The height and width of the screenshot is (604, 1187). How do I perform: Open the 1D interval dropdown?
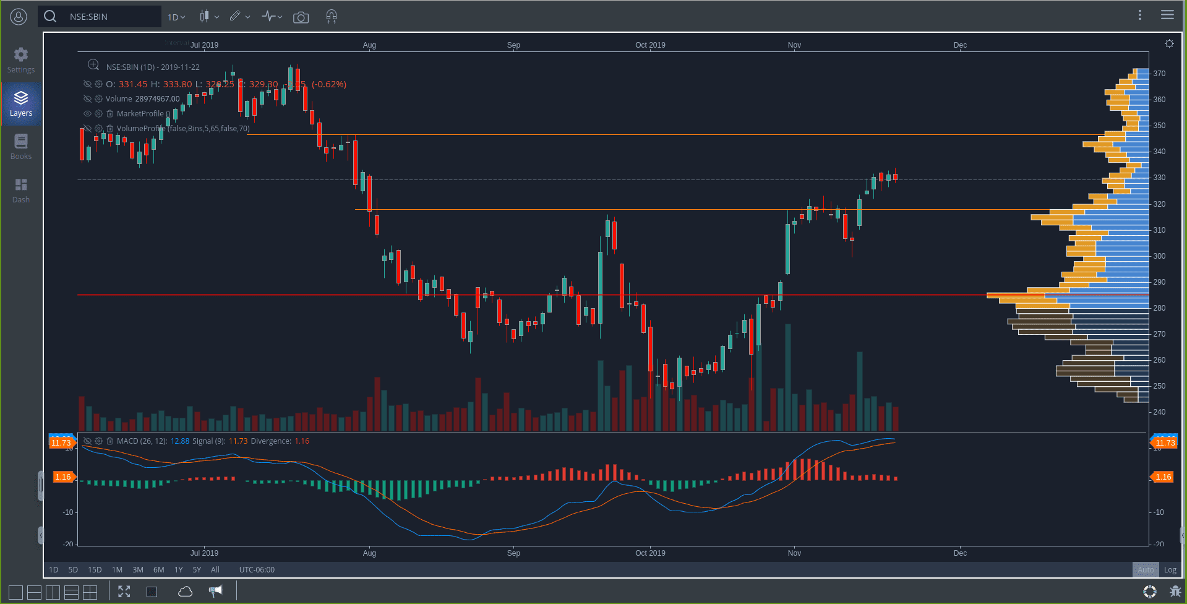[x=176, y=17]
